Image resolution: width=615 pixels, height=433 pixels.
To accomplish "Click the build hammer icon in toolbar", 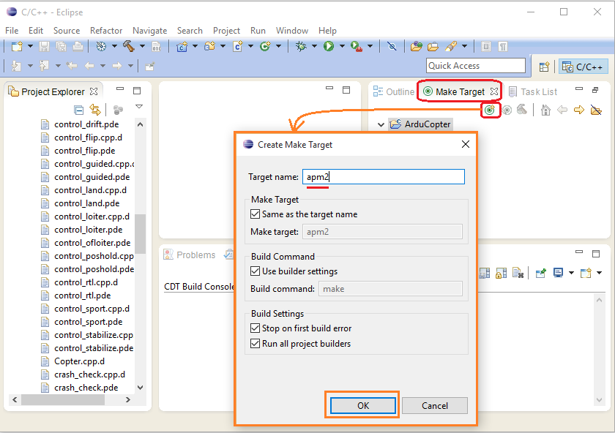I will pos(129,46).
